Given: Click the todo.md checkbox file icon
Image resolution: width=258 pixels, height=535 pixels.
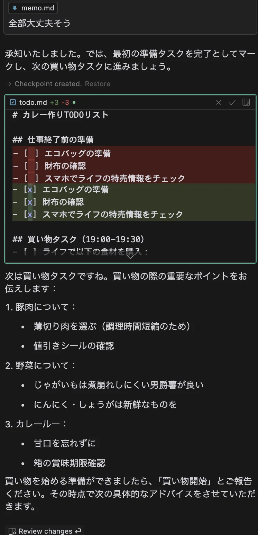Looking at the screenshot, I should pos(13,102).
